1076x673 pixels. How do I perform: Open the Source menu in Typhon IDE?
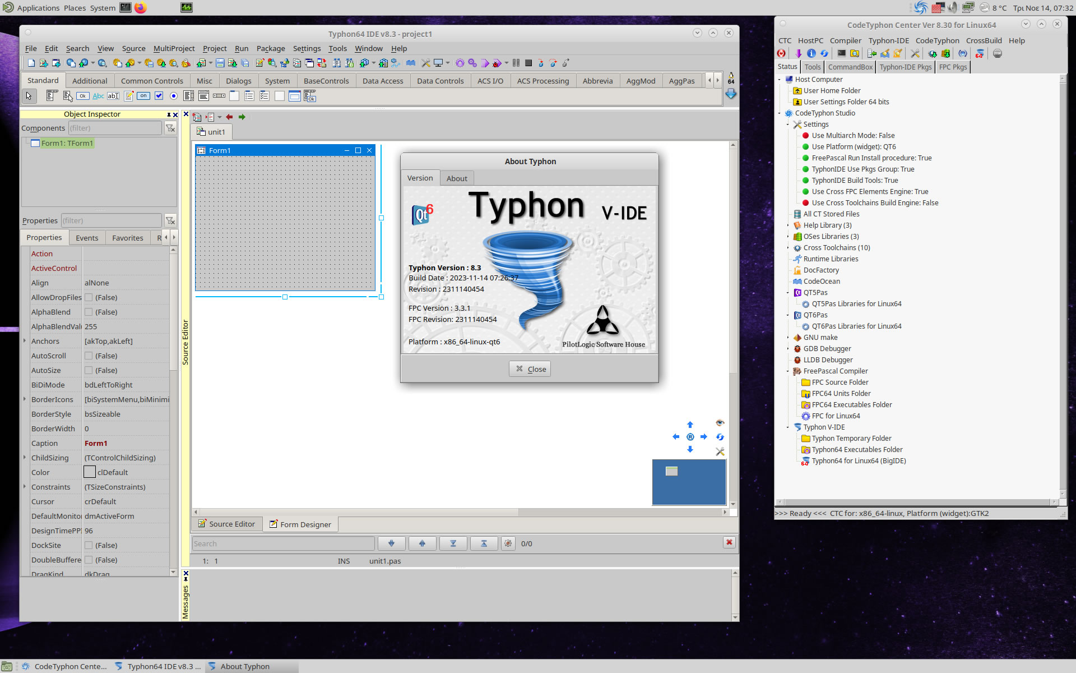coord(133,48)
